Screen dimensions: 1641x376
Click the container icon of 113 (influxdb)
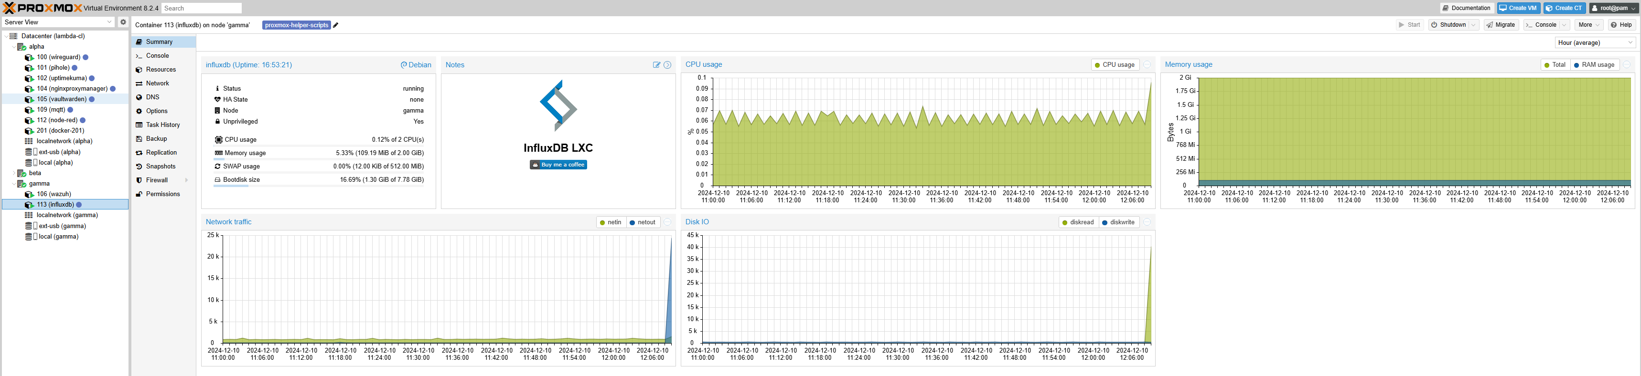[29, 205]
